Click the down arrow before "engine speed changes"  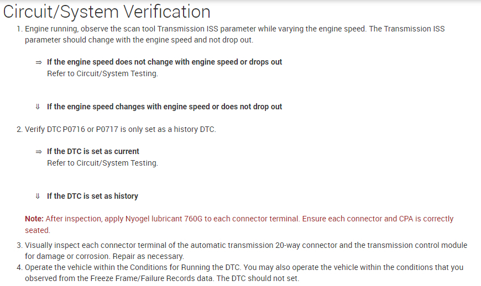pyautogui.click(x=38, y=107)
